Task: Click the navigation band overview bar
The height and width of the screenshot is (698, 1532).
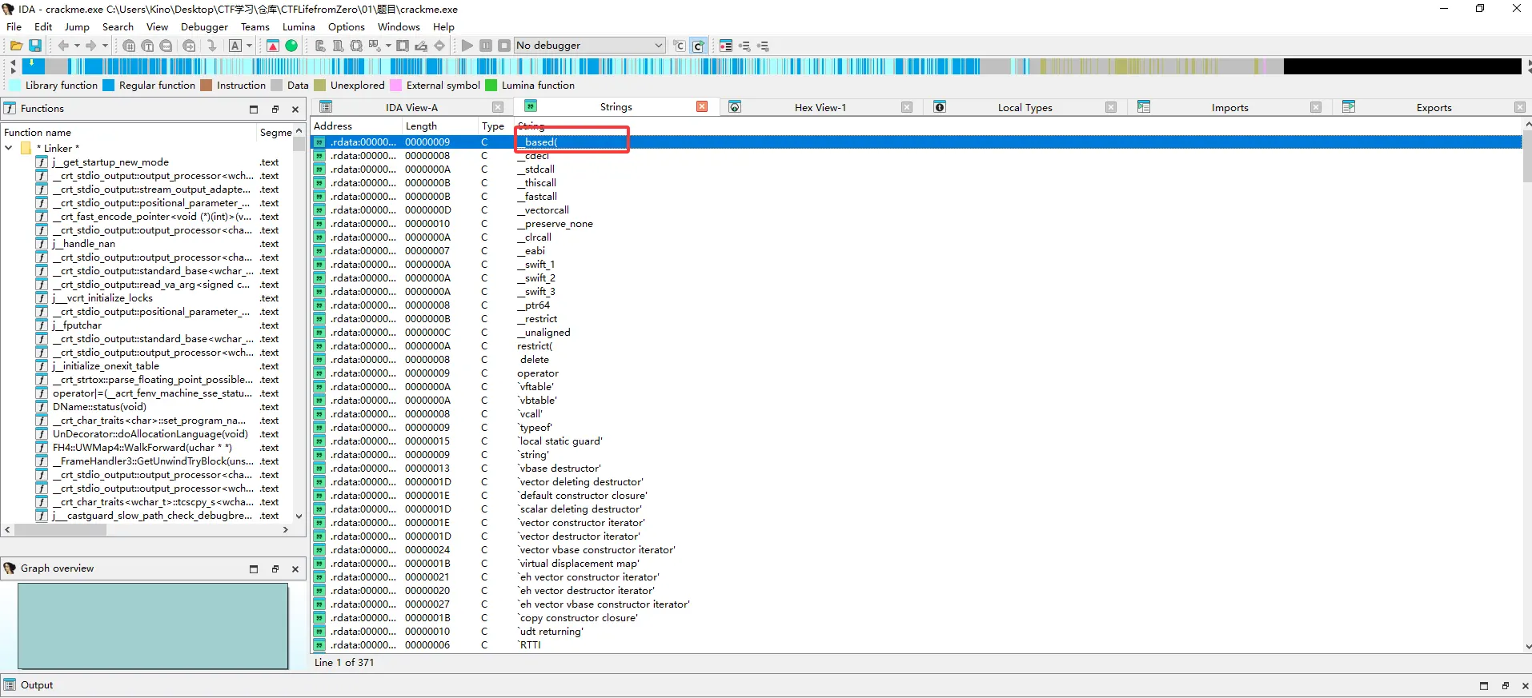Action: (x=771, y=66)
